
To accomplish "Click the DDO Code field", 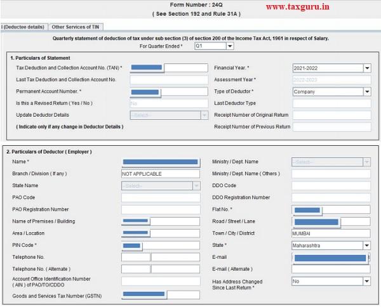I will [331, 186].
